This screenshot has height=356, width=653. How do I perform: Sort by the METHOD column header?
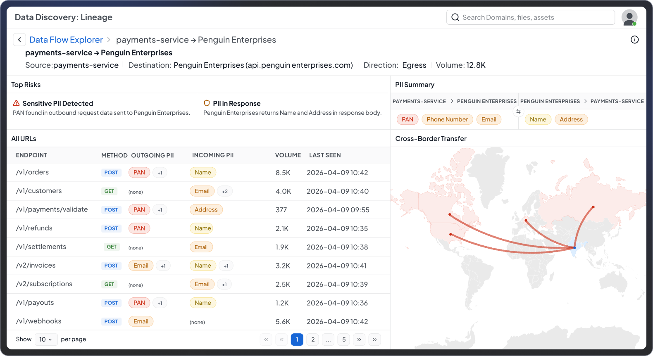click(114, 155)
